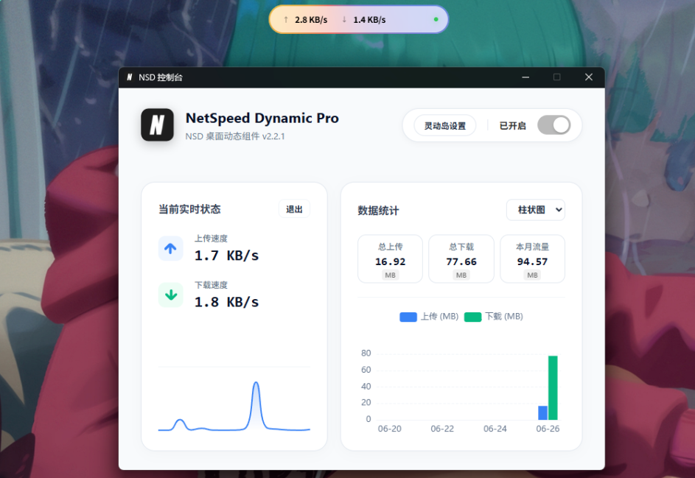Screen dimensions: 695x478
Task: Click the 06-20 axis label
Action: tap(390, 429)
